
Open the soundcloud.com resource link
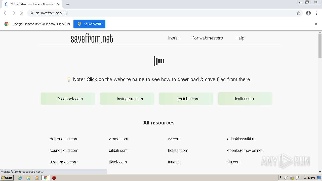(x=64, y=150)
